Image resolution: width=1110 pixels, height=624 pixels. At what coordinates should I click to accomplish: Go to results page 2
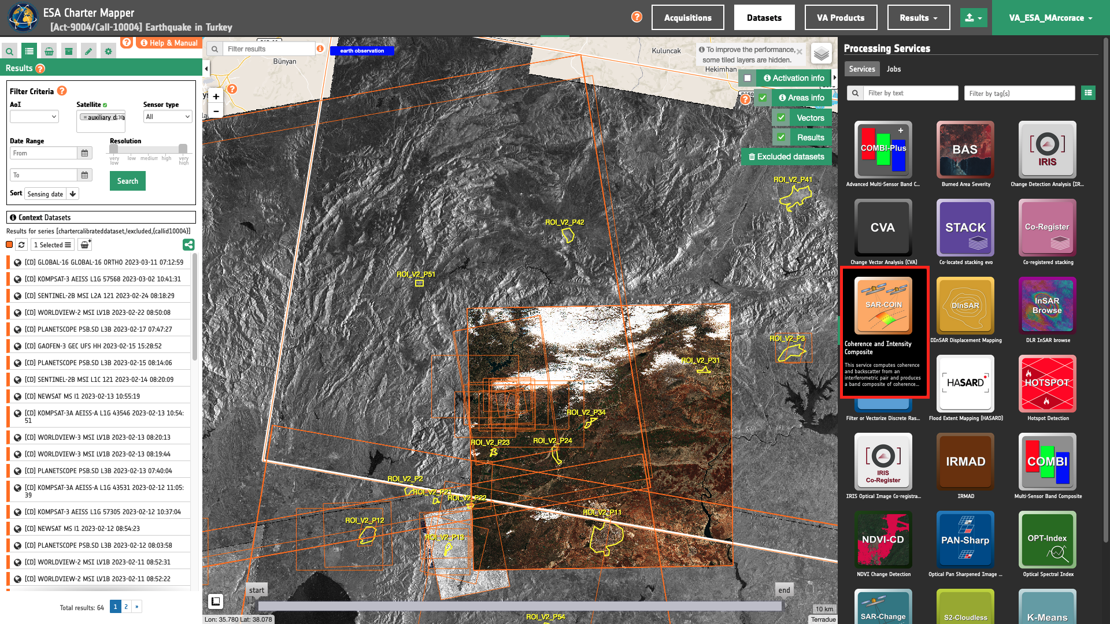click(x=126, y=607)
